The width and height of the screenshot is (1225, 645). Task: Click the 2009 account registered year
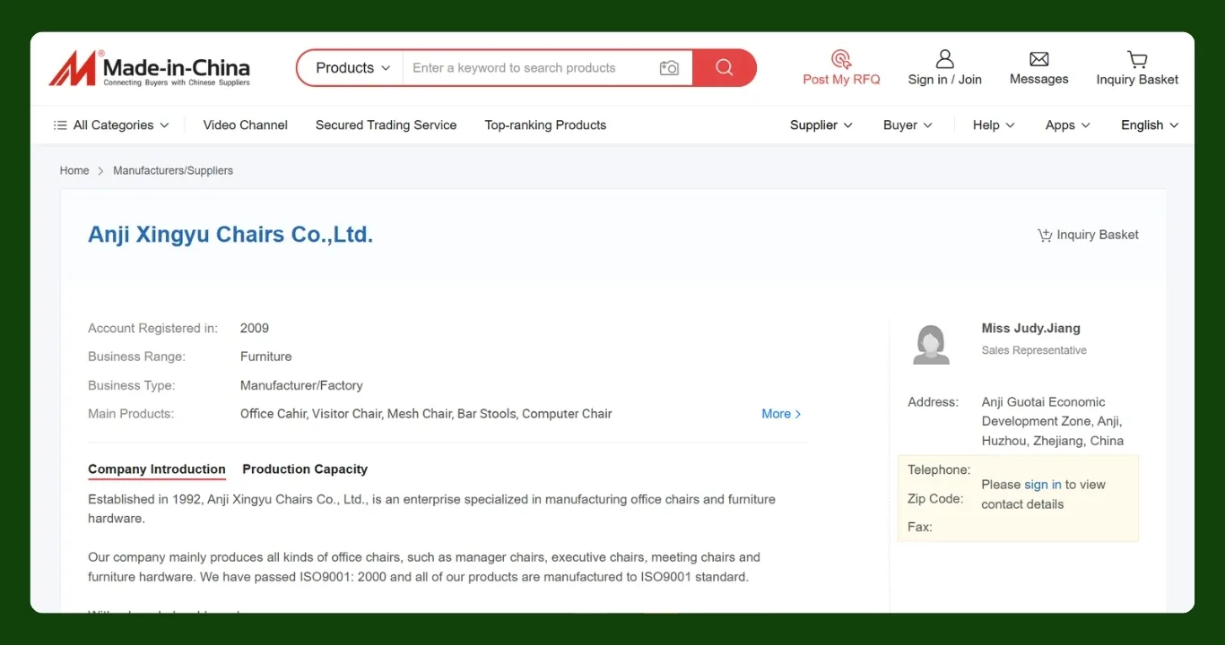[255, 328]
